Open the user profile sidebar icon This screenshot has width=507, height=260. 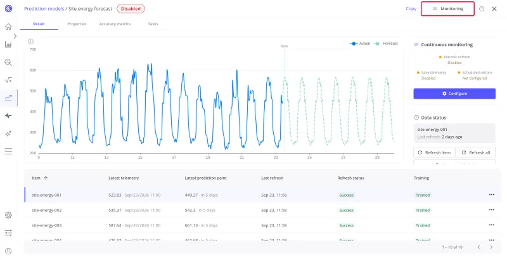(x=8, y=251)
